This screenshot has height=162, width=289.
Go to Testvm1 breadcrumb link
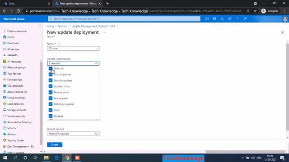63,26
